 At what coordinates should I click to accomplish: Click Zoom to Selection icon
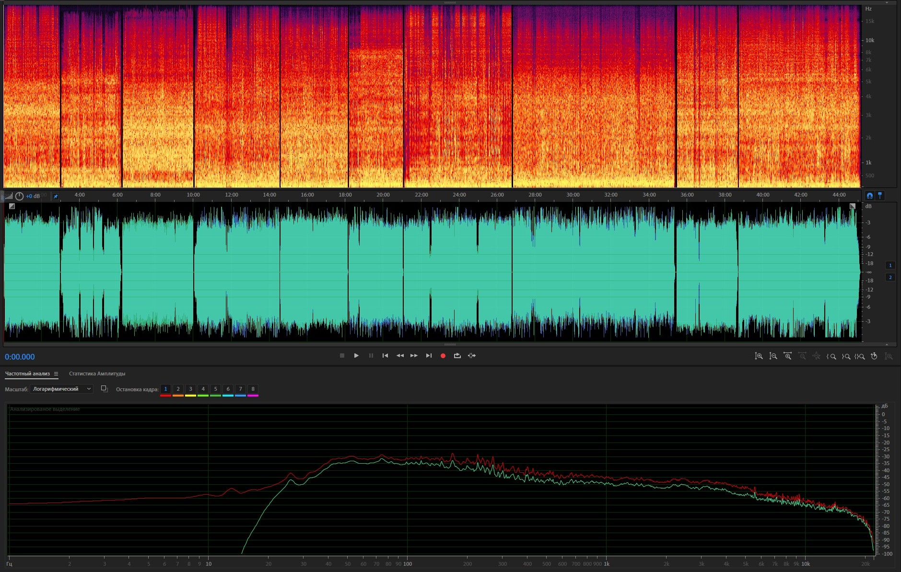(860, 356)
